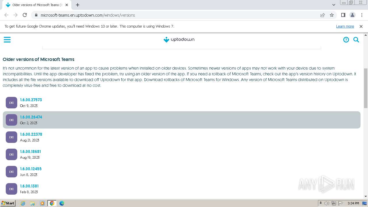Click the taskbar clock 3:34 PM
The height and width of the screenshot is (207, 368).
coord(353,203)
